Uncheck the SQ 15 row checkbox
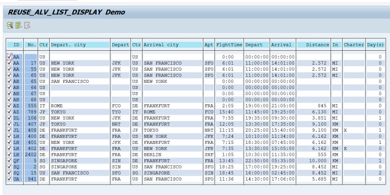This screenshot has height=195, width=390. click(9, 173)
